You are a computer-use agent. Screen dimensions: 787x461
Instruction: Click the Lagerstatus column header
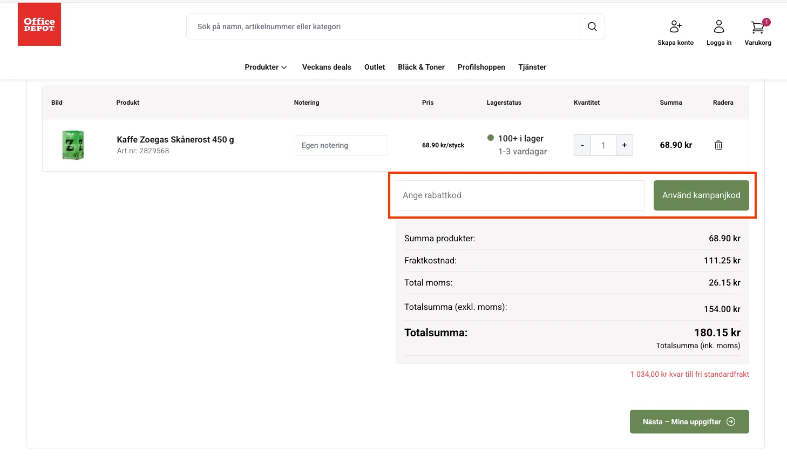pyautogui.click(x=504, y=103)
